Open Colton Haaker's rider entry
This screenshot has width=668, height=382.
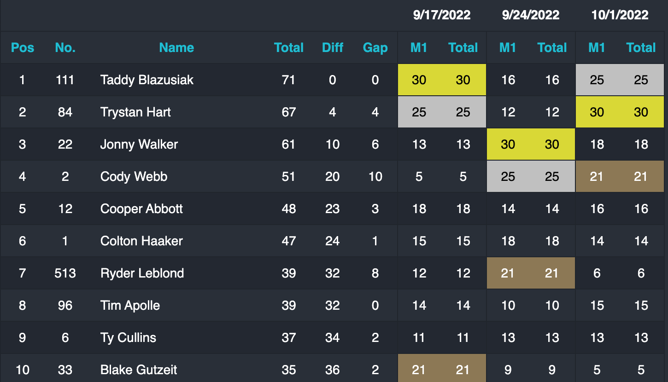141,241
